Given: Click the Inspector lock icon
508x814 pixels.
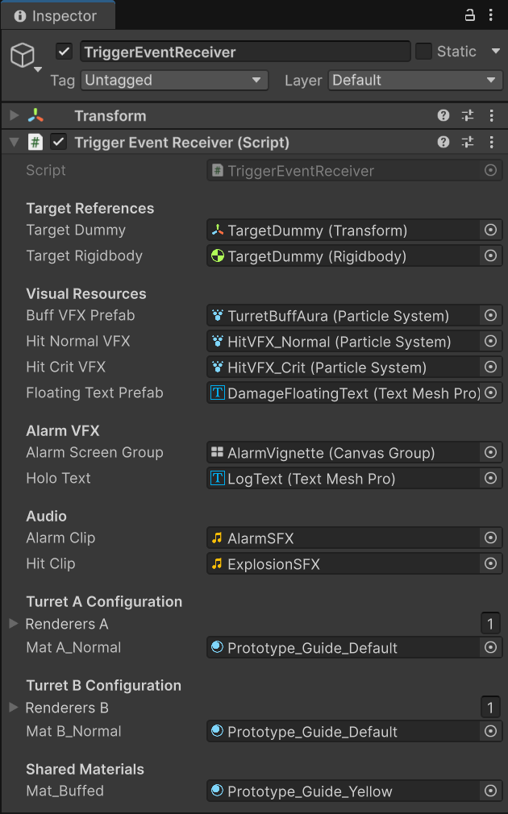Looking at the screenshot, I should coord(470,15).
